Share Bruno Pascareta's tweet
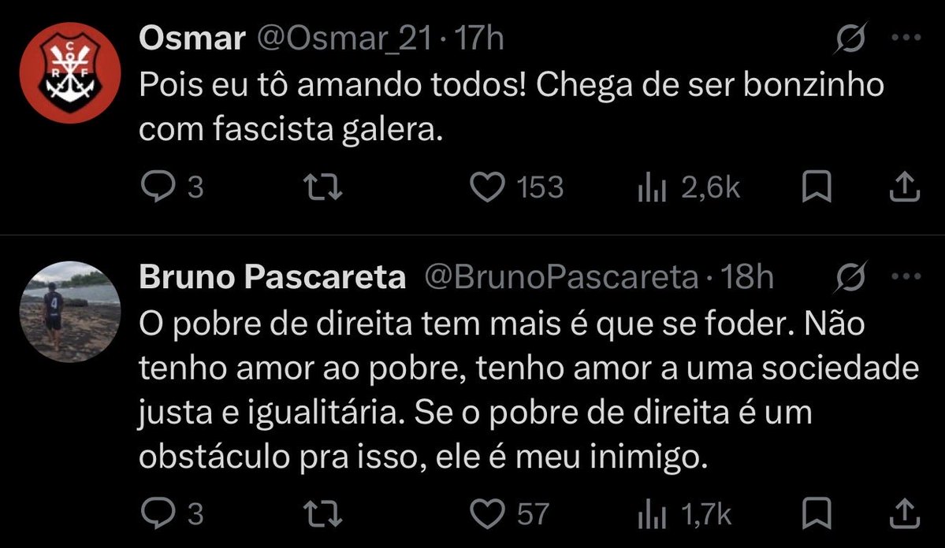The width and height of the screenshot is (945, 548). (x=905, y=513)
